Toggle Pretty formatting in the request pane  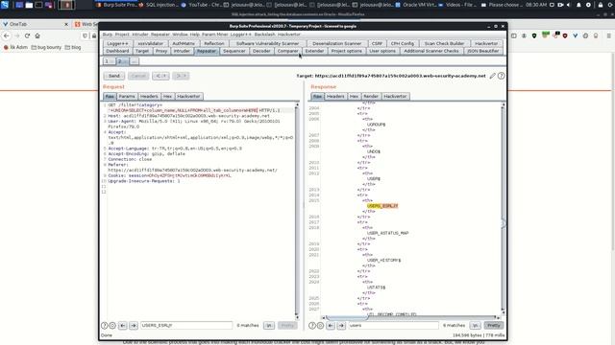click(287, 326)
